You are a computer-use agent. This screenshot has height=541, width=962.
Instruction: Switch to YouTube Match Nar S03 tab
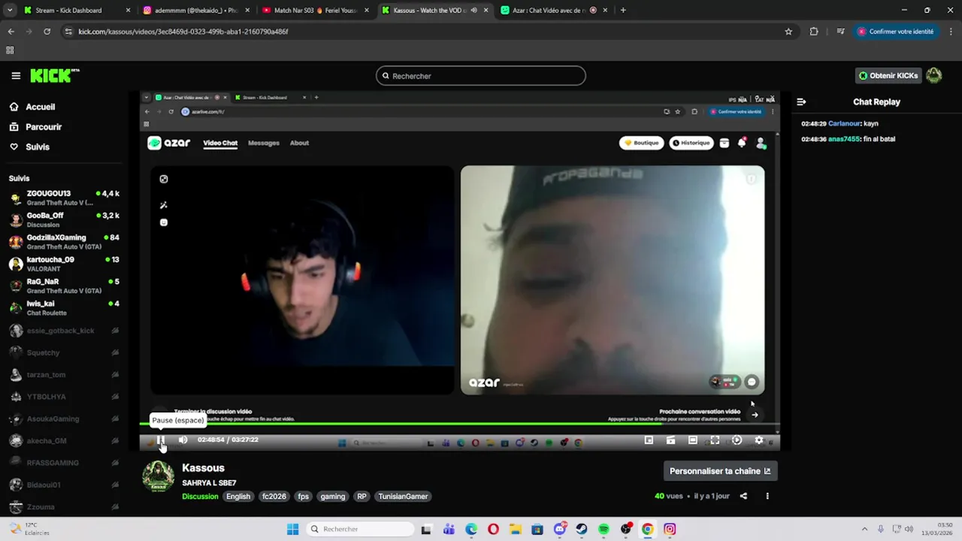315,11
